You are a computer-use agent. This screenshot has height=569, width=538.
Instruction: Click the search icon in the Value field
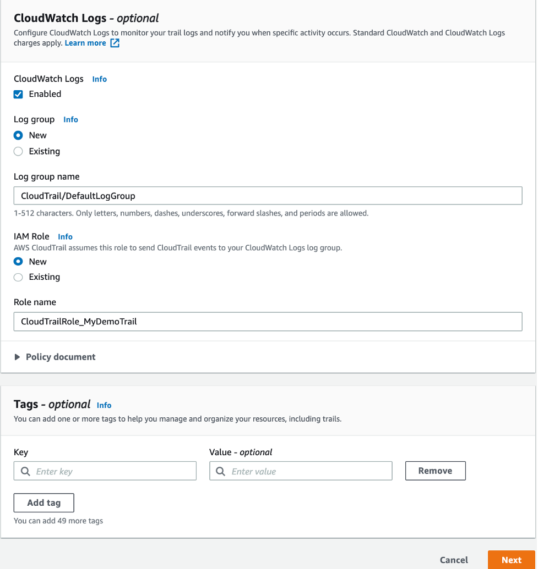tap(220, 471)
